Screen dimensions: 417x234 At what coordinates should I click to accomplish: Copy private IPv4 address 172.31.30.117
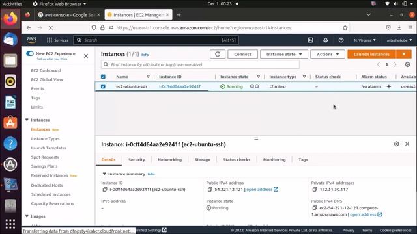point(315,189)
